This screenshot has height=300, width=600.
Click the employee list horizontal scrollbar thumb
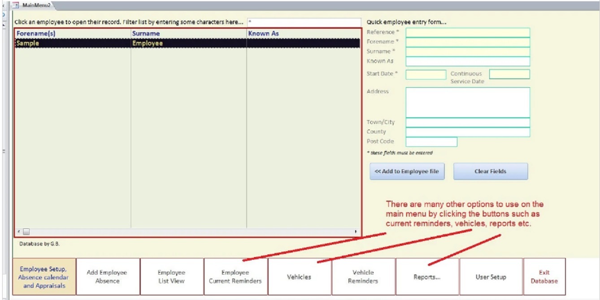tap(26, 232)
